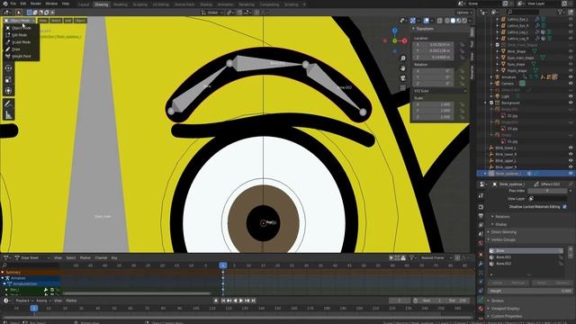Click the red X axis gizmo handle

[404, 40]
